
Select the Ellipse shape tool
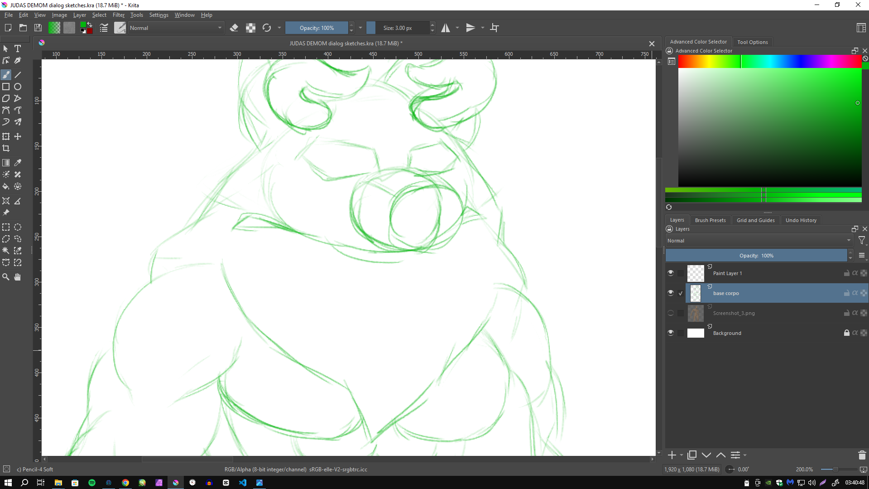point(18,87)
